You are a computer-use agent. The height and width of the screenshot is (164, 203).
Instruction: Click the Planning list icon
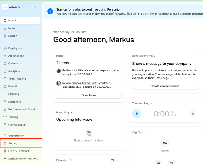point(5,94)
